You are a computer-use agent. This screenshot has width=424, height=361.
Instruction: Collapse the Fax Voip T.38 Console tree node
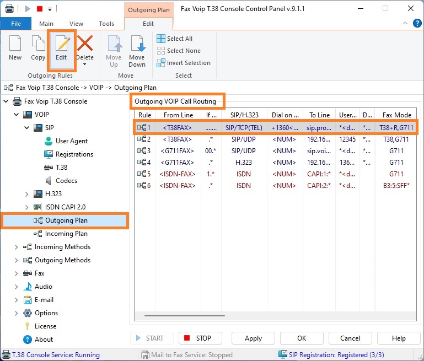pos(6,101)
